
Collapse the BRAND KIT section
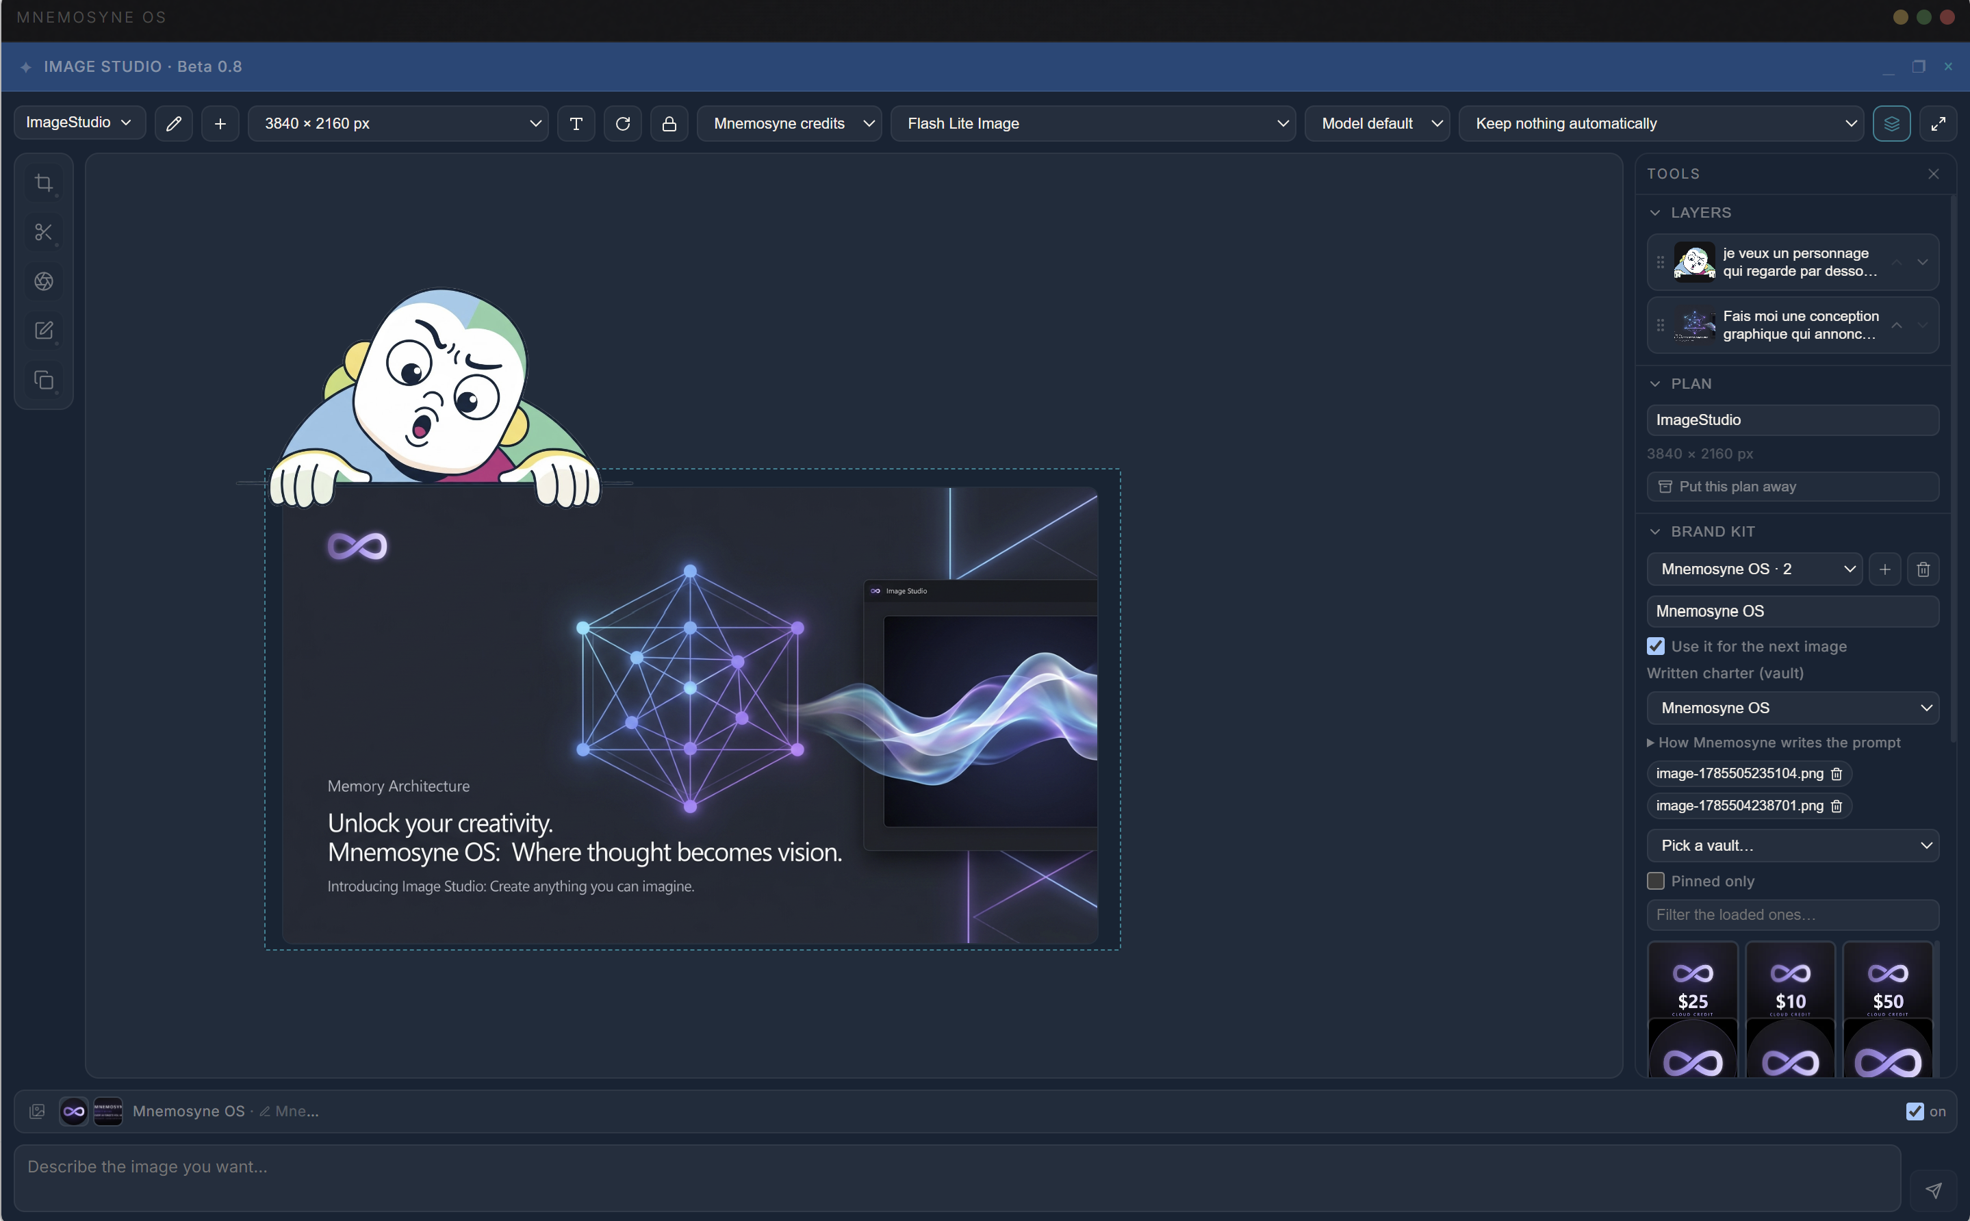click(x=1655, y=531)
